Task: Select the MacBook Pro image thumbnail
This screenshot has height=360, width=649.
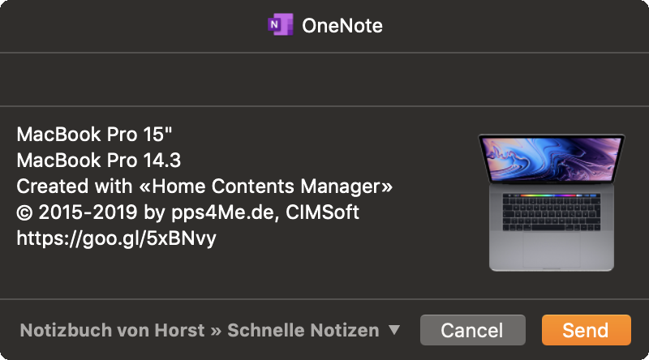Action: (x=552, y=203)
